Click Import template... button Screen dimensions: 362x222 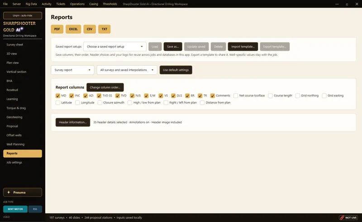click(x=243, y=47)
